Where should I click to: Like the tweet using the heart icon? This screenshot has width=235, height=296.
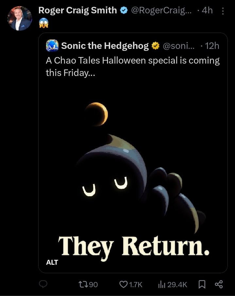(x=131, y=284)
